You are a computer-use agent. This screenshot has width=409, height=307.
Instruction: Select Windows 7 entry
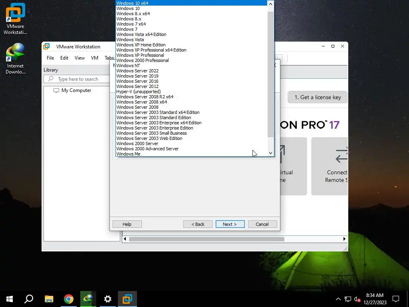pyautogui.click(x=191, y=29)
